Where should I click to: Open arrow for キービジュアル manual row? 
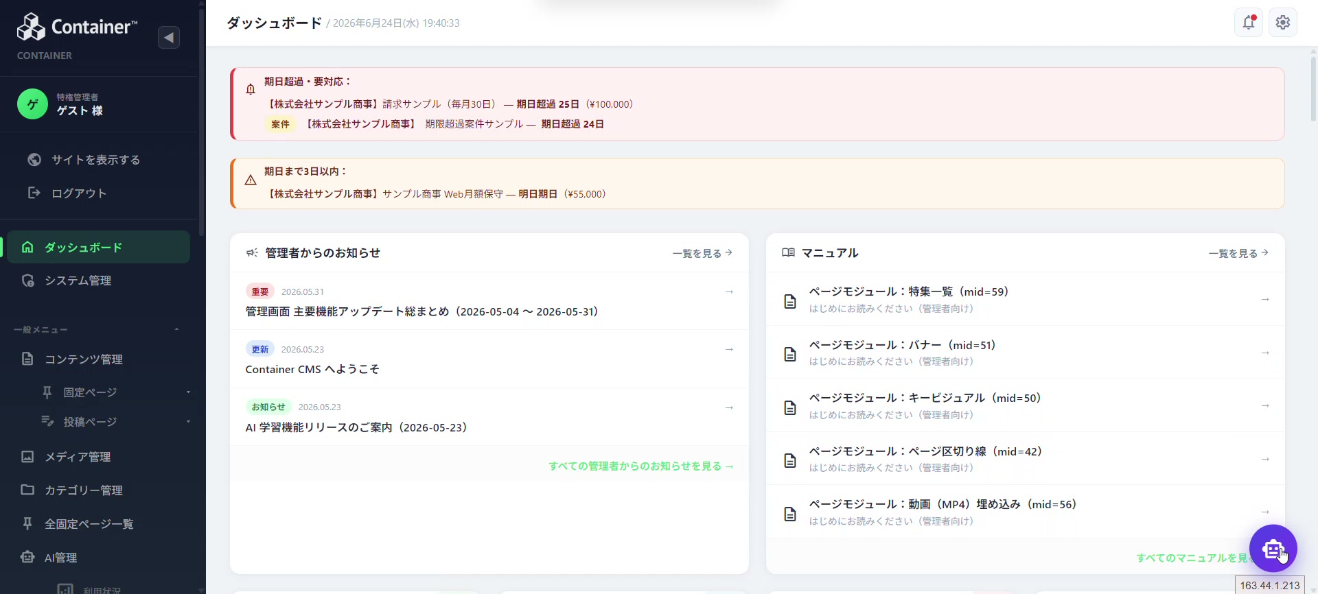click(1265, 406)
